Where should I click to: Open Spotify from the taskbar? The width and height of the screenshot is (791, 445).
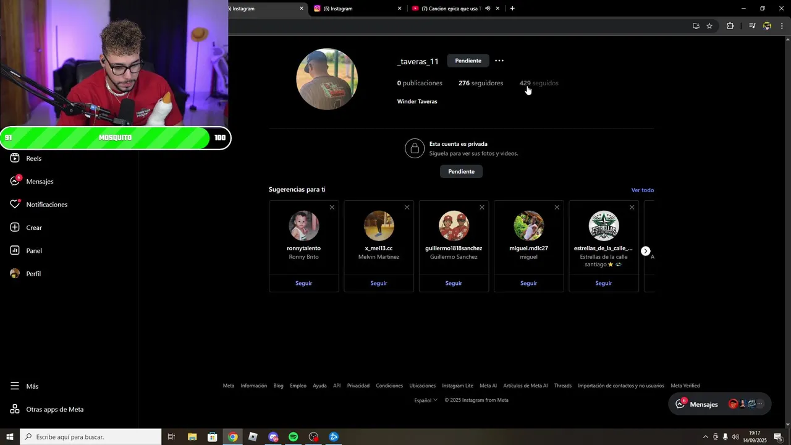[x=294, y=437]
